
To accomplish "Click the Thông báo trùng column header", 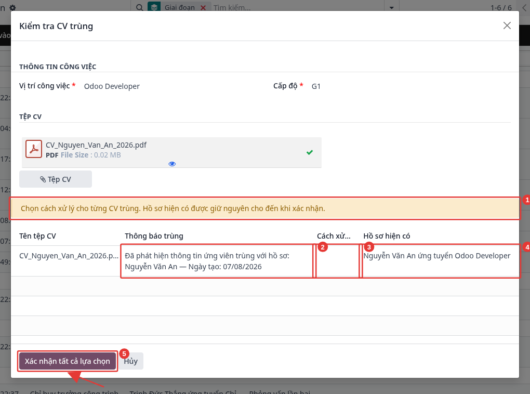I will [x=154, y=236].
